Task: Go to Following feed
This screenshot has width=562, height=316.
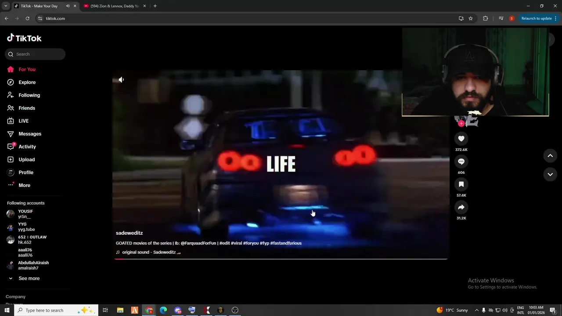Action: coord(23,95)
